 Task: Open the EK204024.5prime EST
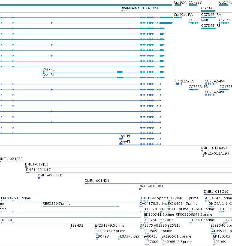(169, 206)
